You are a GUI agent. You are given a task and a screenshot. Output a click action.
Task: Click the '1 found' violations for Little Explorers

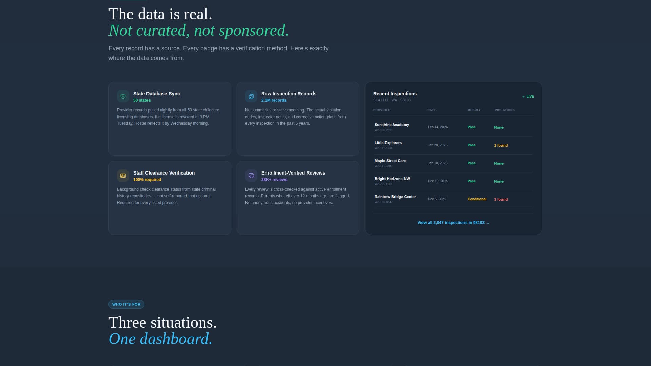(501, 146)
